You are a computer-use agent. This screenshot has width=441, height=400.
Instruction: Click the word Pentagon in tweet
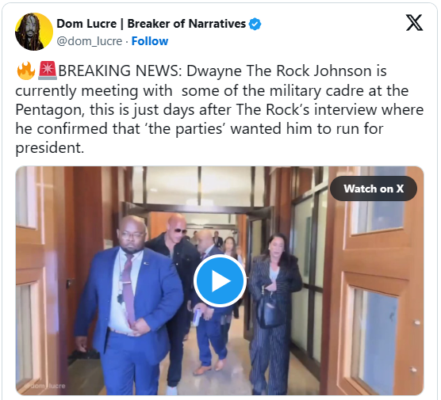pos(49,110)
